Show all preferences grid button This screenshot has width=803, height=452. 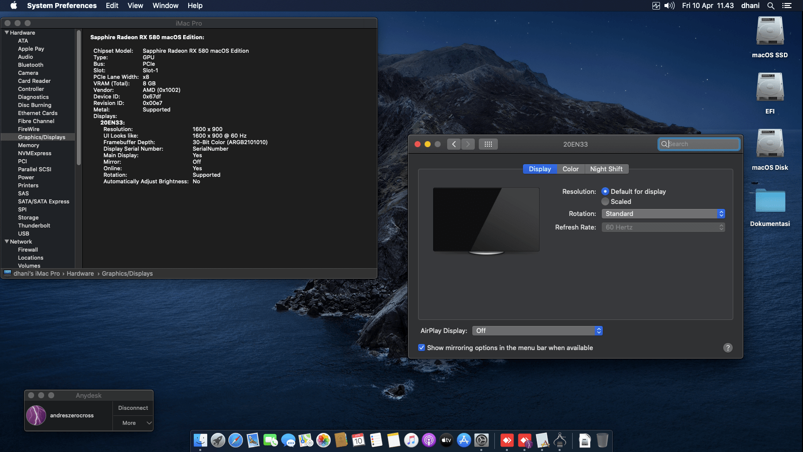488,144
